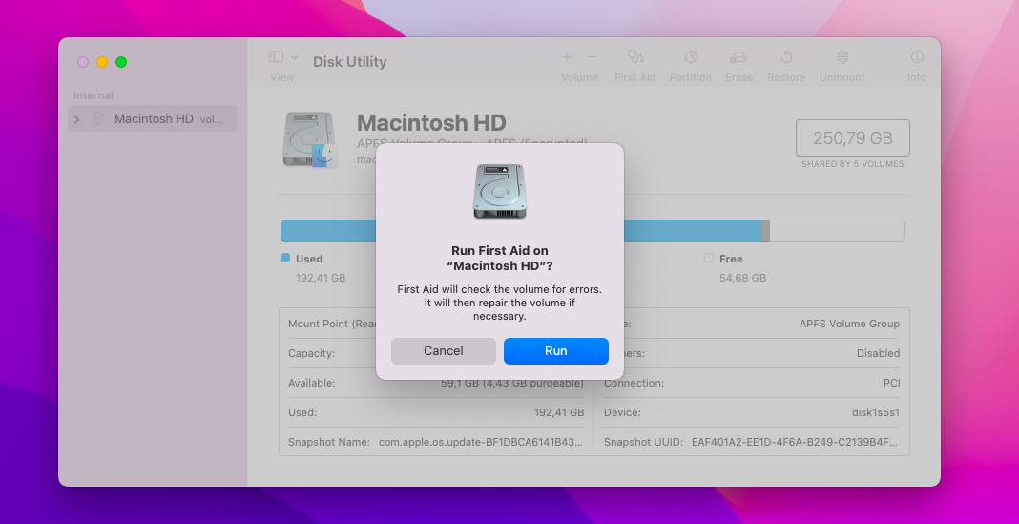The width and height of the screenshot is (1019, 524).
Task: Click the PCI connection value
Action: click(x=891, y=384)
